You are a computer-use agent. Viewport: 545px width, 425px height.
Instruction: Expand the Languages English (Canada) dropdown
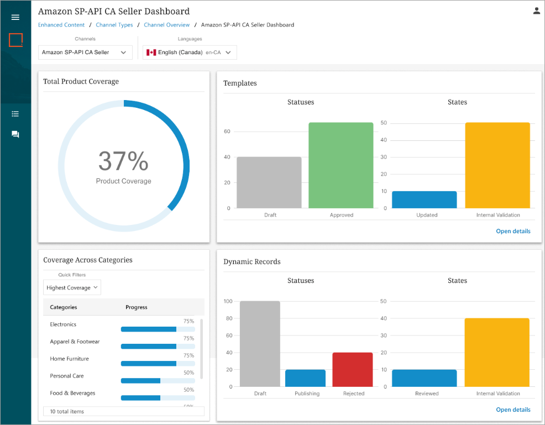click(190, 53)
